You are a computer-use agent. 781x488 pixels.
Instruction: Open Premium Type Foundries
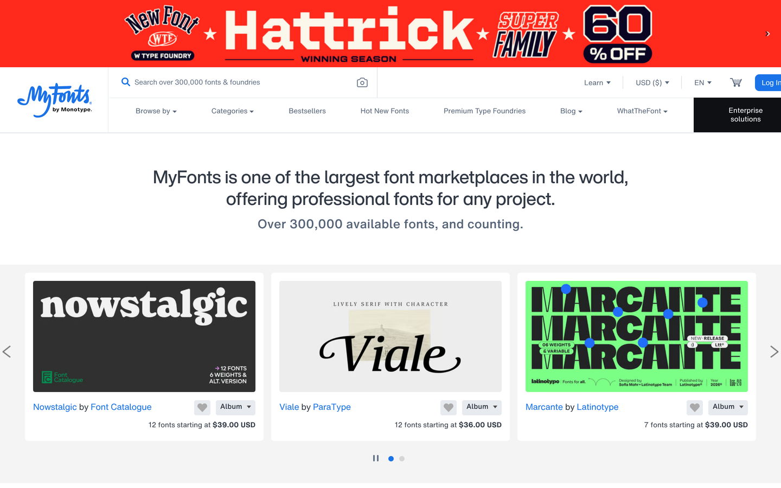pyautogui.click(x=484, y=111)
